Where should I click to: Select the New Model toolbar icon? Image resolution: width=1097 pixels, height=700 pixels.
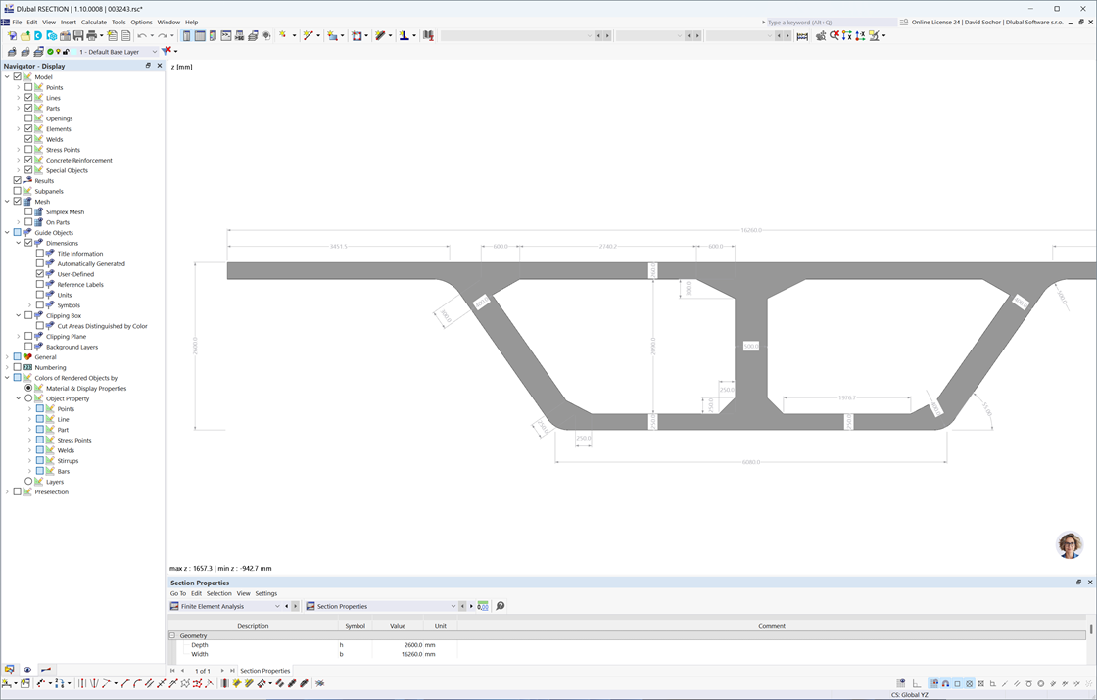click(11, 35)
